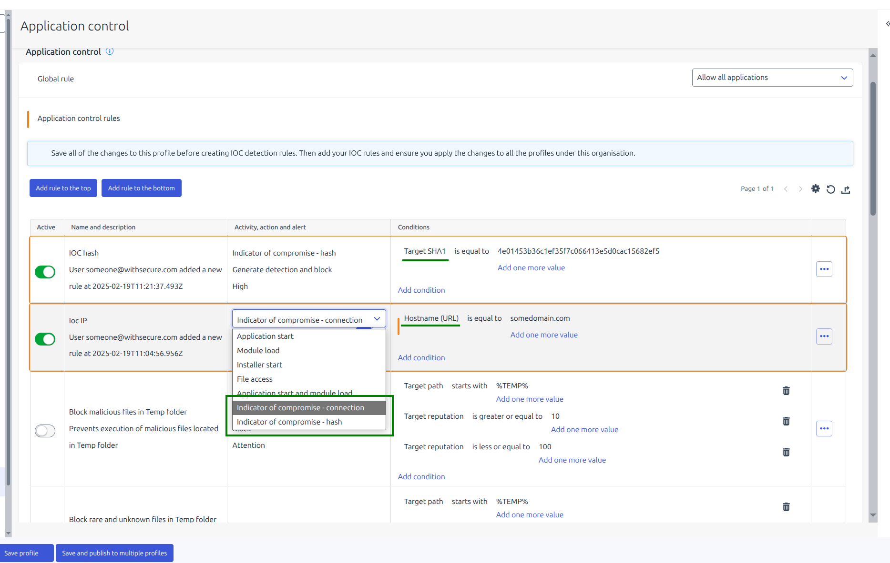Open the table settings gear icon
890x563 pixels.
(816, 189)
